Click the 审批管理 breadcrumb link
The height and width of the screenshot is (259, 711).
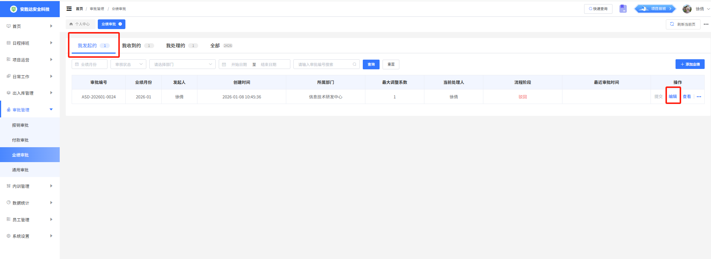click(97, 9)
